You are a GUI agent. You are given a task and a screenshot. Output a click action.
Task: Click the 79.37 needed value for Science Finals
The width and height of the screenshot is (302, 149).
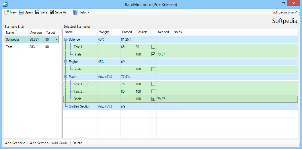[161, 54]
